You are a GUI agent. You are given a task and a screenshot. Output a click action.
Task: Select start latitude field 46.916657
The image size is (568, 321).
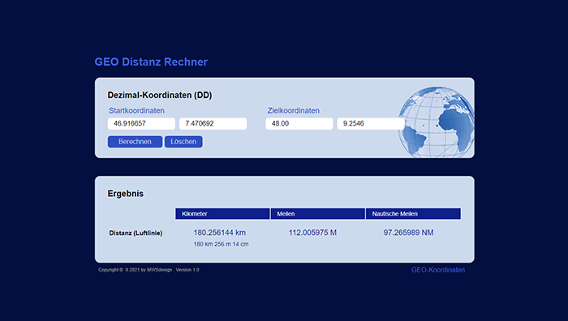141,123
